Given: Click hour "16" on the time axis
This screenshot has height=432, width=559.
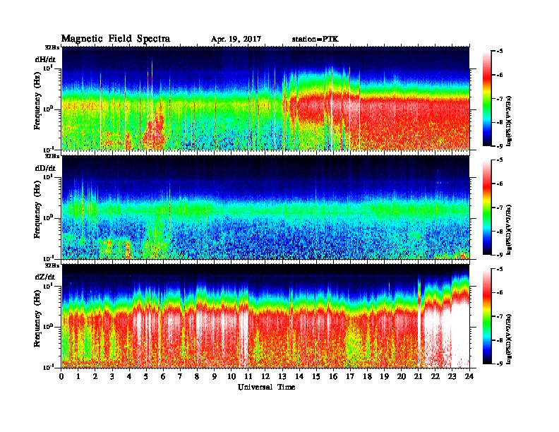Looking at the screenshot, I should pos(333,377).
